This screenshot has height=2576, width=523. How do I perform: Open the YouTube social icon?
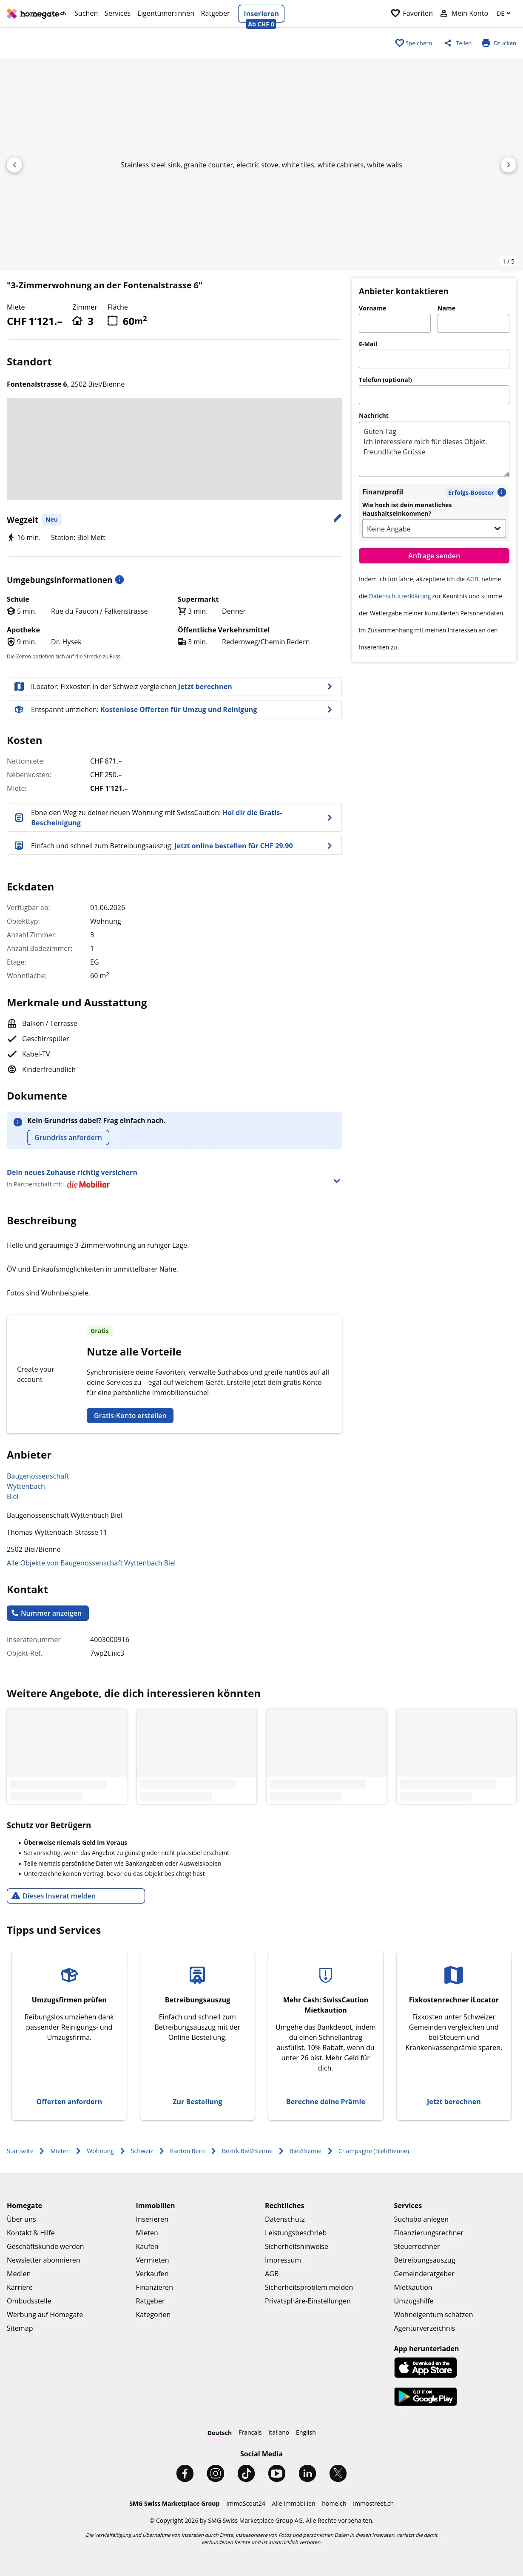276,2473
